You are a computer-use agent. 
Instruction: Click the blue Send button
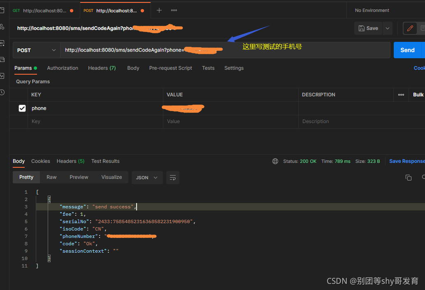click(x=407, y=50)
